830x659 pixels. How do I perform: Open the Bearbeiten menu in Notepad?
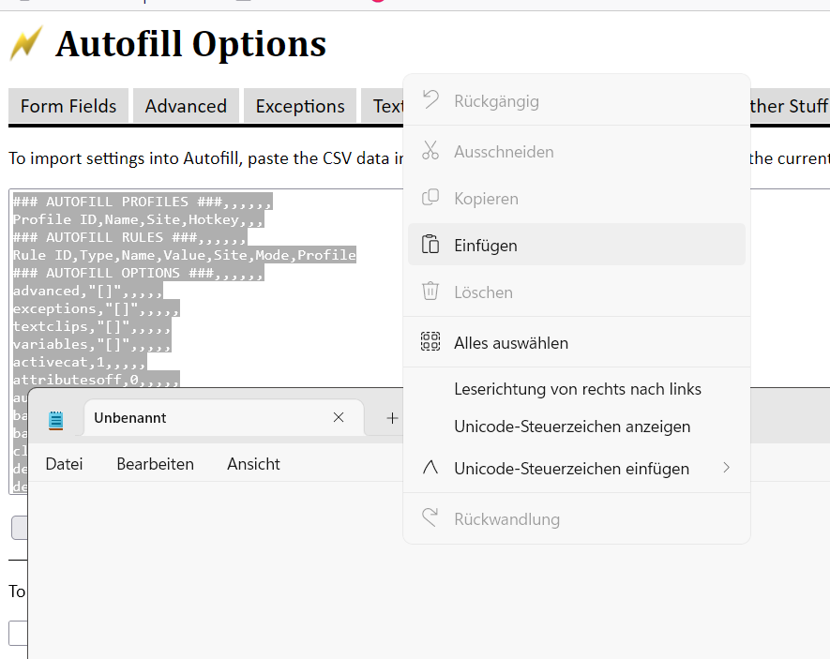point(155,464)
